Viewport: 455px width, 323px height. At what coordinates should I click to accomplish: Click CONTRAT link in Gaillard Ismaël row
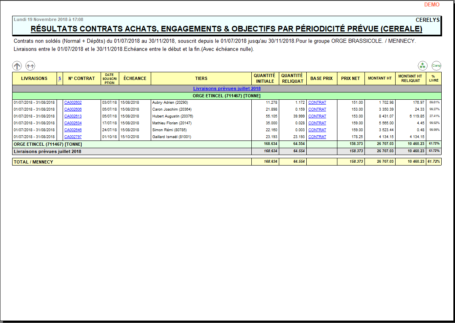[x=317, y=137]
